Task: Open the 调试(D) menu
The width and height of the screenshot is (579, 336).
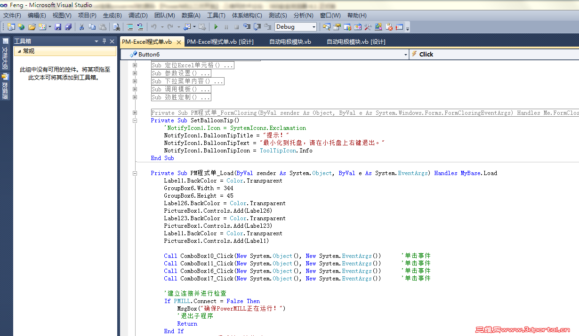Action: (137, 16)
